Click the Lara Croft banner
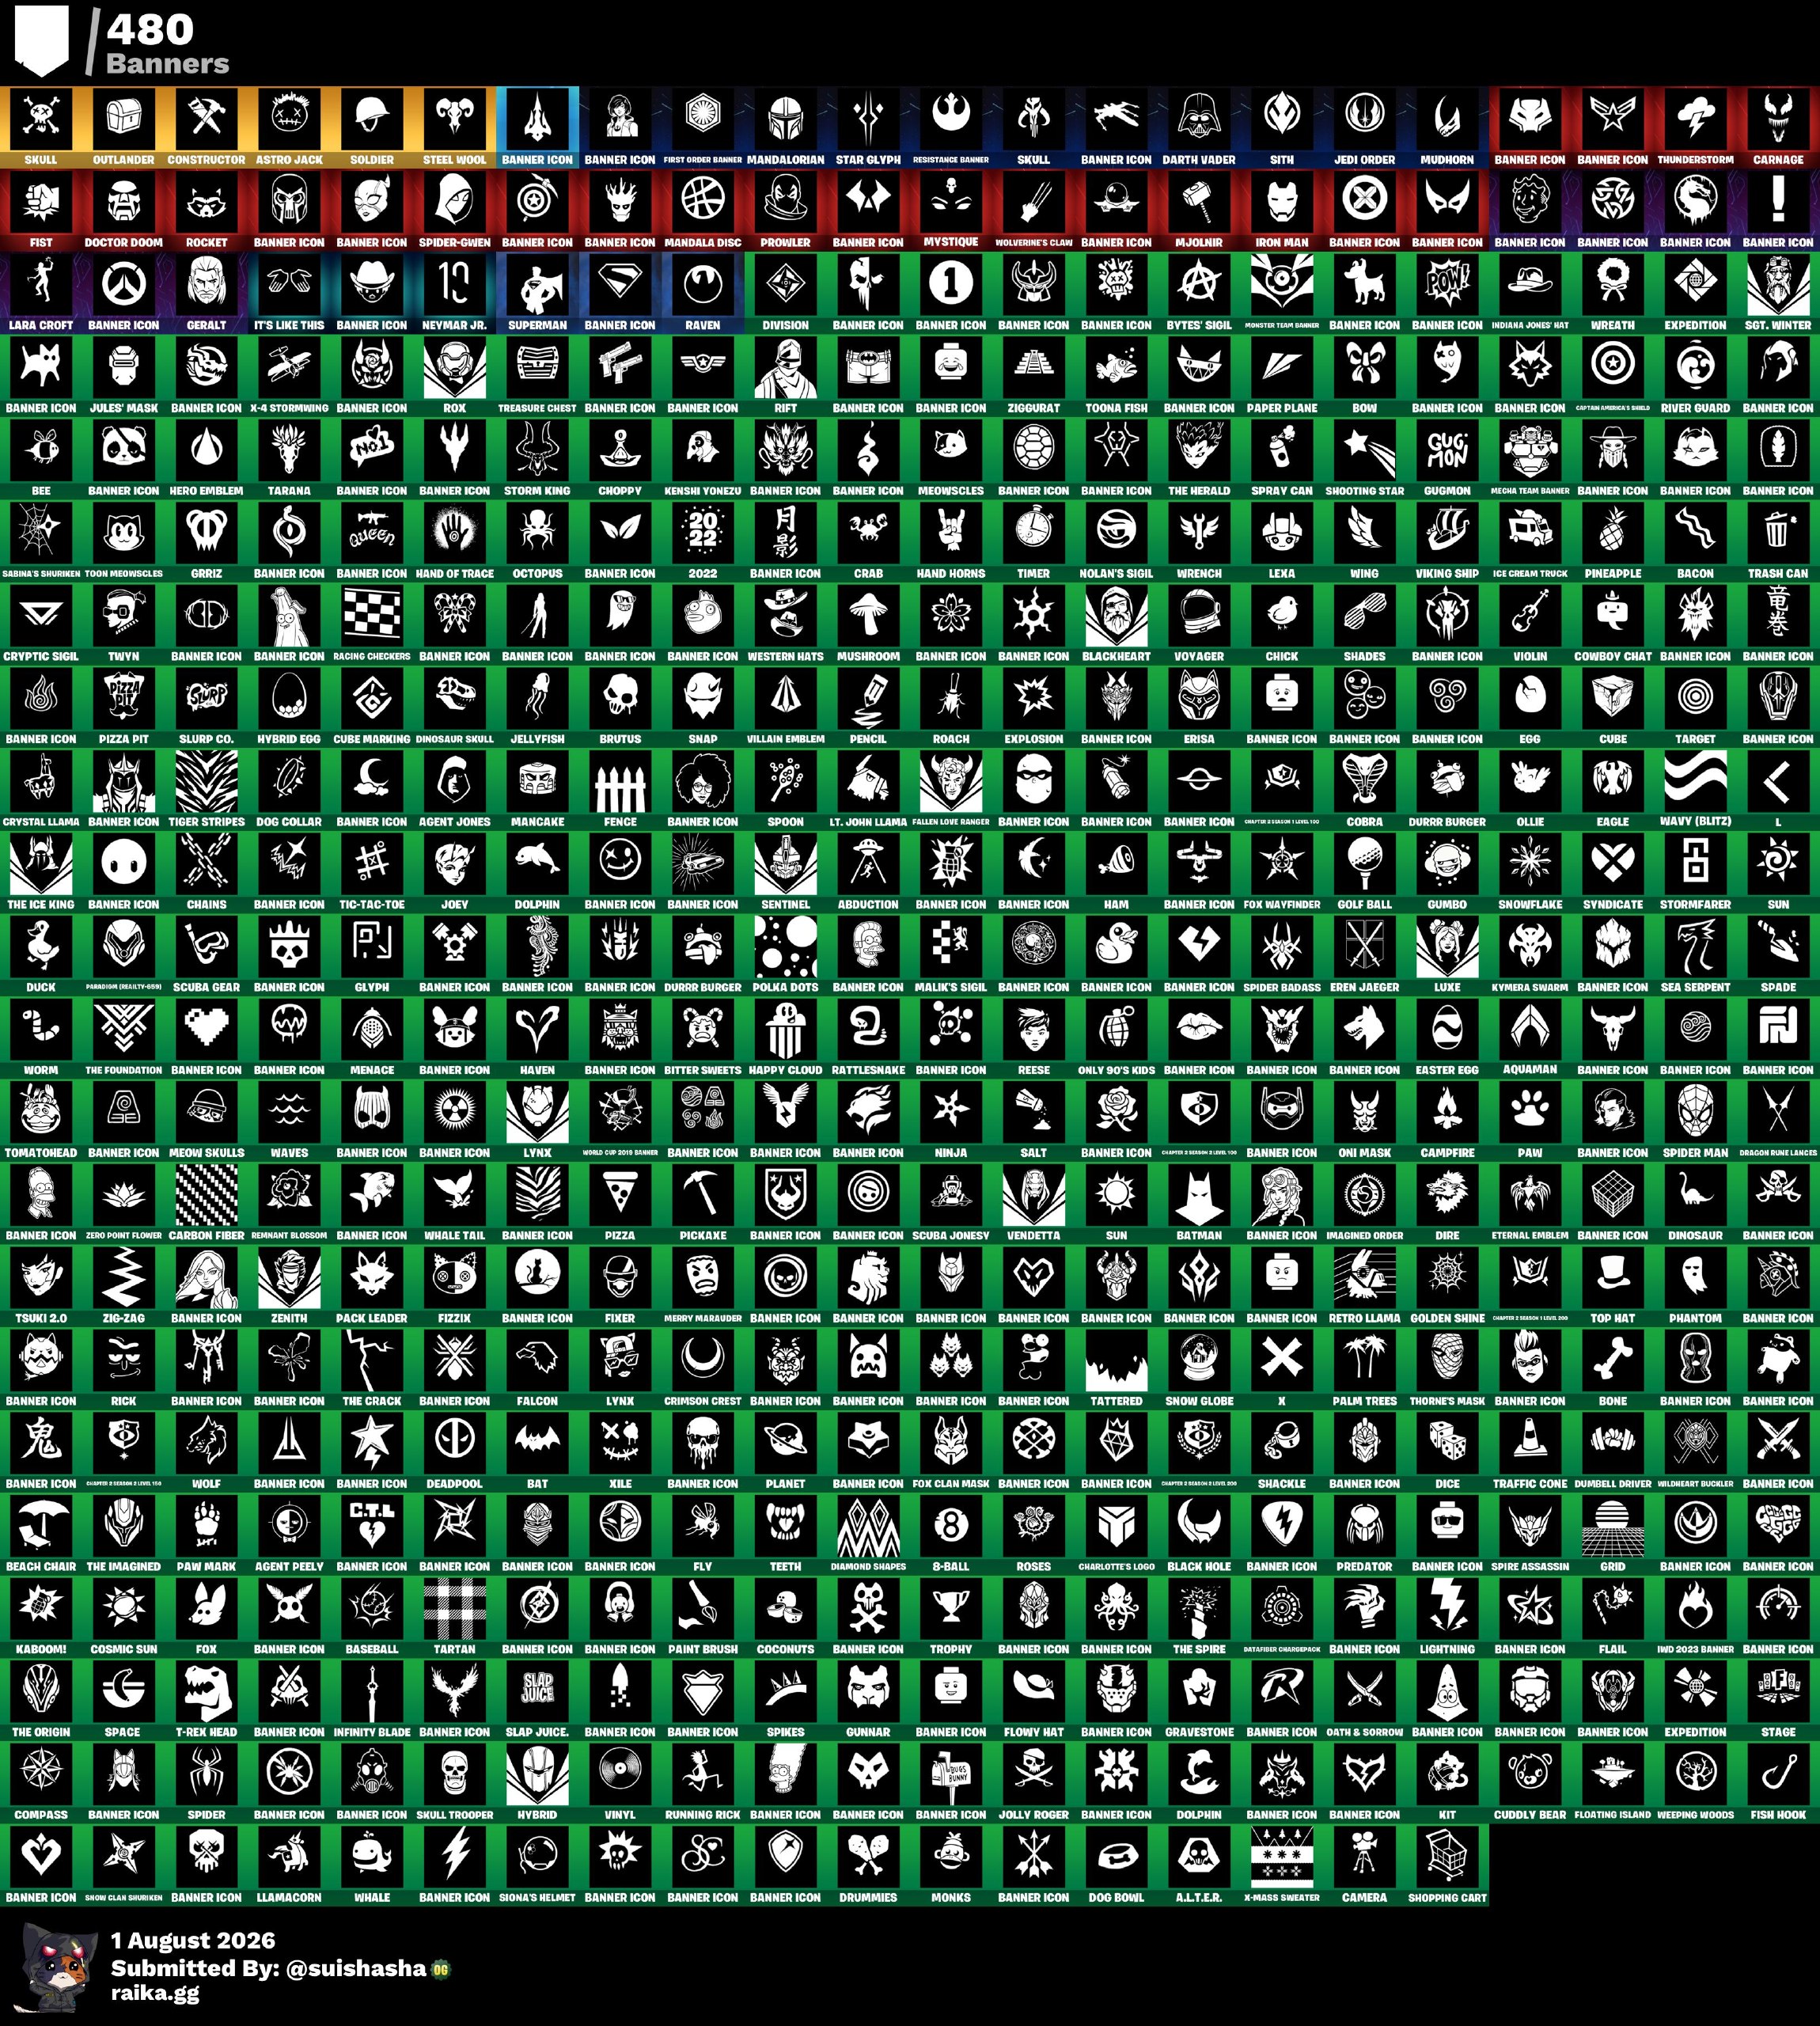 41,293
